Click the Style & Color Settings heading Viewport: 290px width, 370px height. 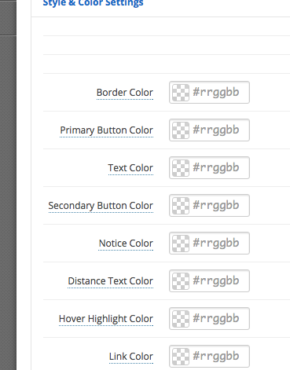coord(93,3)
